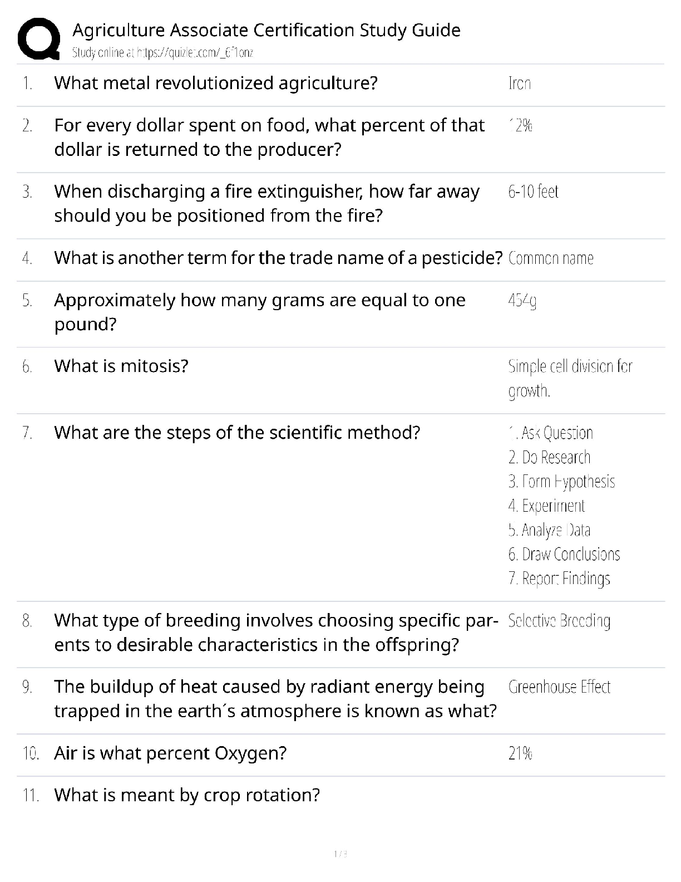Image resolution: width=681 pixels, height=882 pixels.
Task: Click the answer 'Iron'
Action: pos(519,84)
